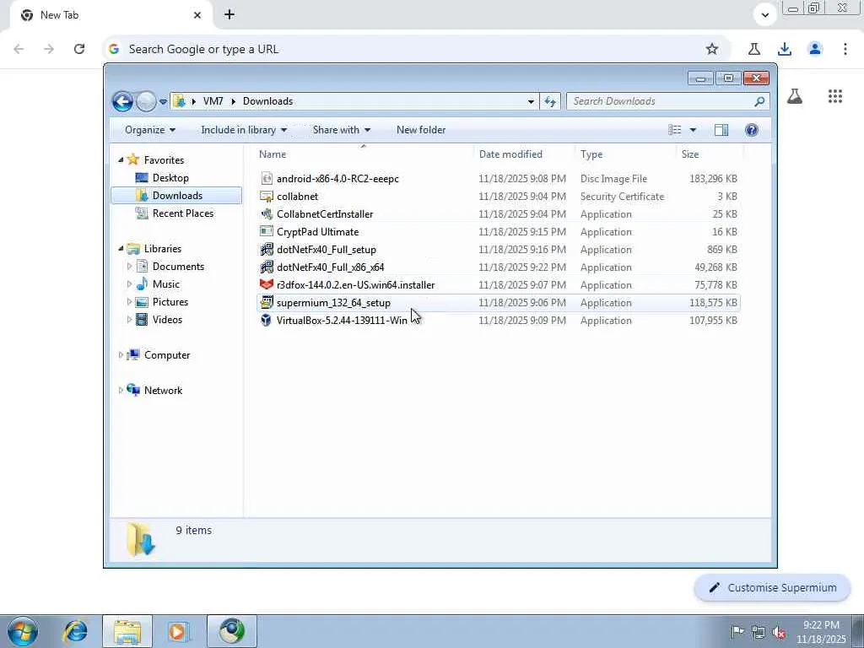The image size is (864, 648).
Task: Open tab search dropdown in browser
Action: point(764,15)
